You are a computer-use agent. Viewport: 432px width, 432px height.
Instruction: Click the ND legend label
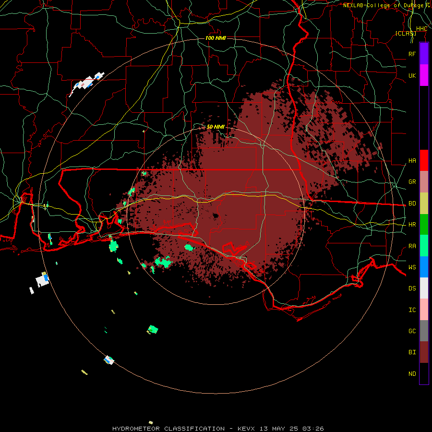412,373
